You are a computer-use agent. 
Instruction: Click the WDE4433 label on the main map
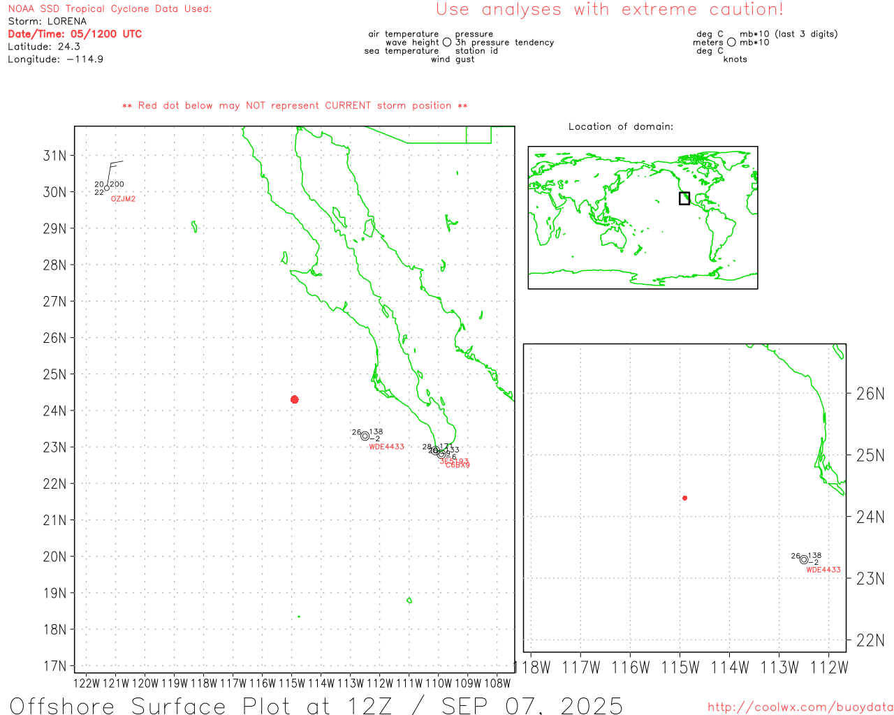click(x=387, y=447)
